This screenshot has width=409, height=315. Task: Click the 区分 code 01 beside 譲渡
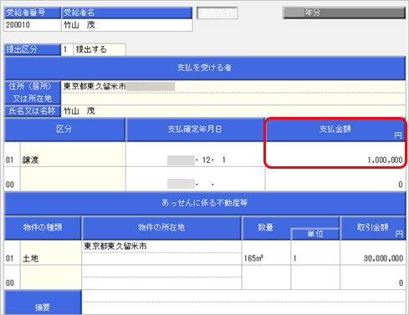(13, 155)
